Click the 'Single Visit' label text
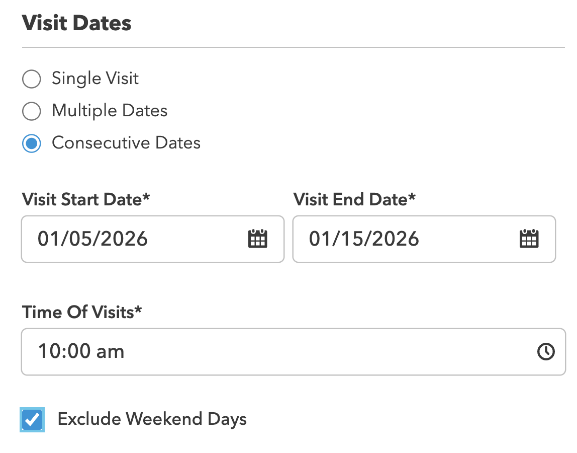 pos(95,79)
